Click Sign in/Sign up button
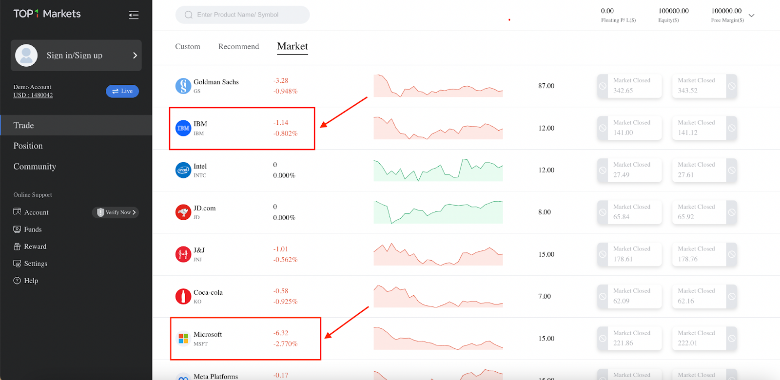The image size is (780, 380). coord(76,56)
